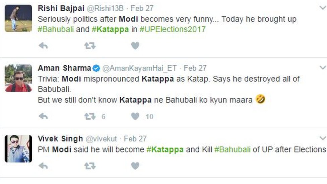Reply to Aman Sharma's tweet
This screenshot has height=184, width=327.
43,116
